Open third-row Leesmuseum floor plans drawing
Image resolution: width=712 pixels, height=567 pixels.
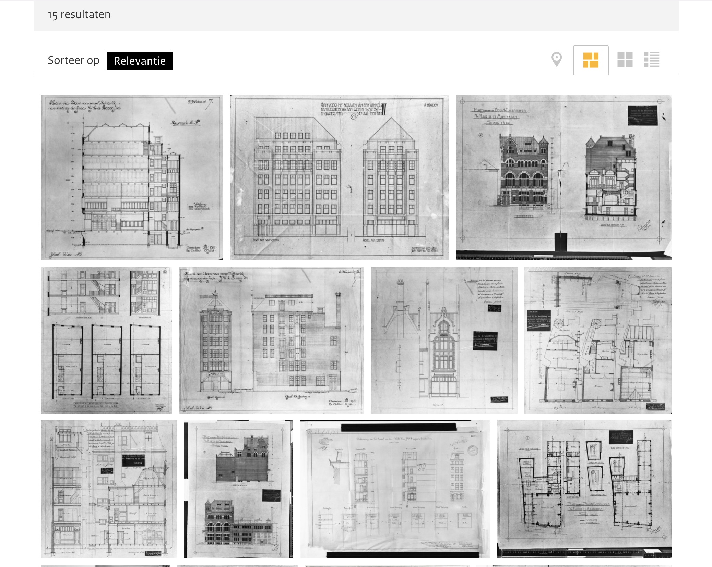tap(584, 489)
